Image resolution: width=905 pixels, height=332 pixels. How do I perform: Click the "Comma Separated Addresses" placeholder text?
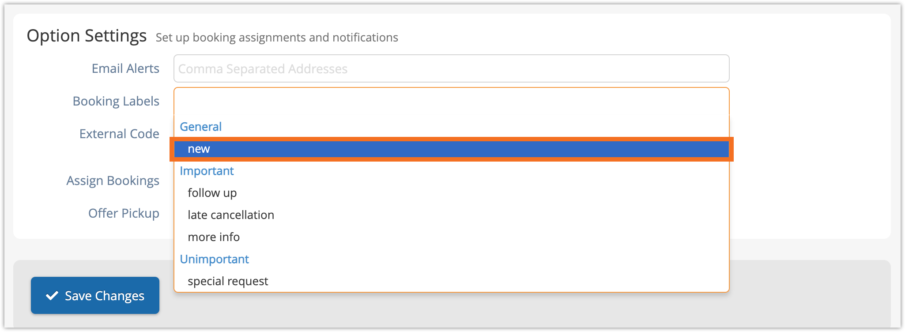pos(263,69)
